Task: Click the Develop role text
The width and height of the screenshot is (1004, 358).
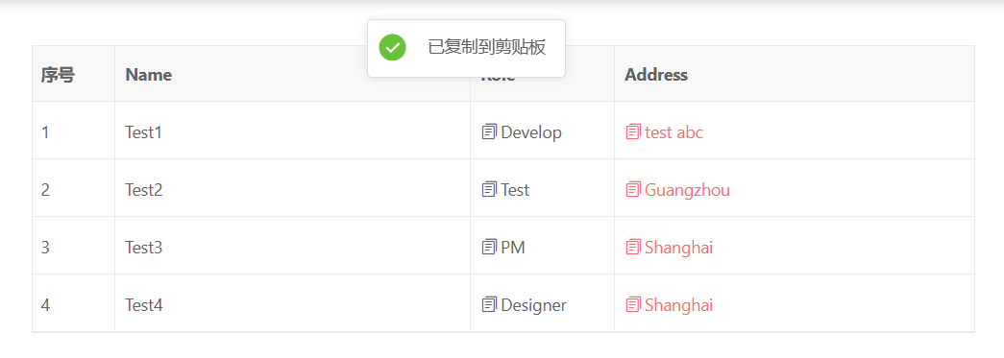Action: click(531, 132)
